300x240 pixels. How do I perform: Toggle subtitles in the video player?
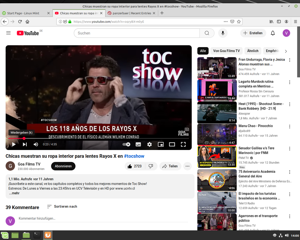click(138, 144)
